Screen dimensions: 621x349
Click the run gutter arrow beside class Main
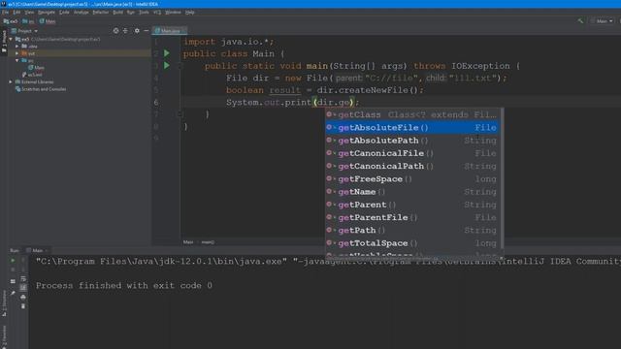tap(167, 53)
